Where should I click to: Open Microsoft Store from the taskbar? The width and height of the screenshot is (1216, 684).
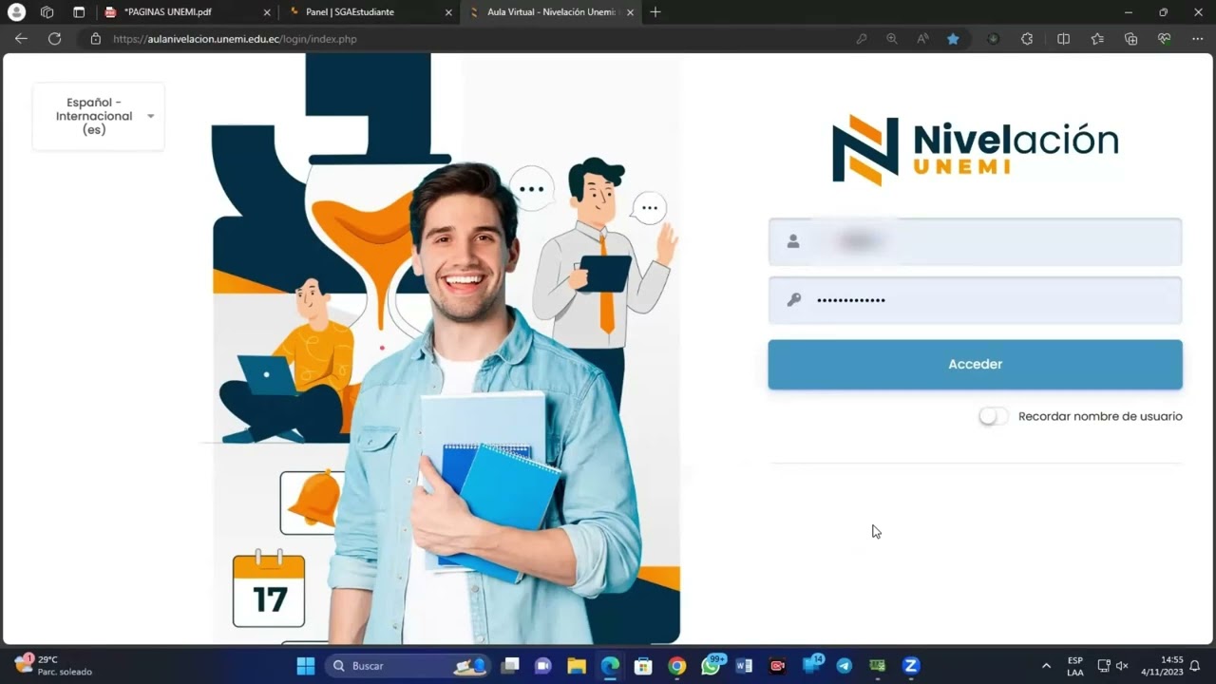click(x=643, y=666)
